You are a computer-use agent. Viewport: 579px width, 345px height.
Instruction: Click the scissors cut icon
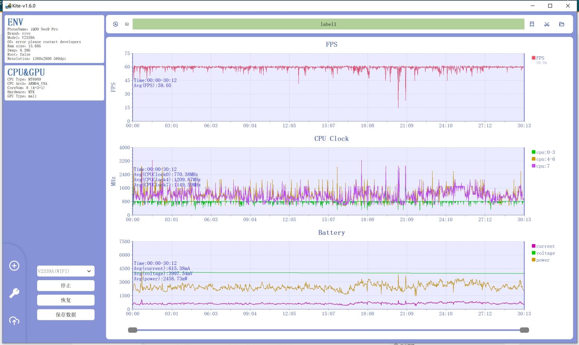[547, 24]
